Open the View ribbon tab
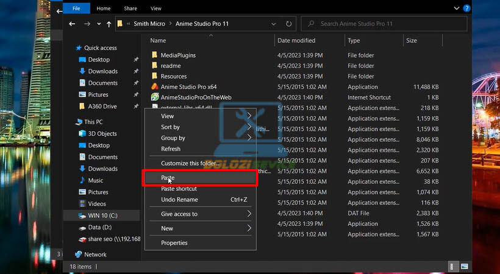Screen dimensions: 500x274 click(155, 9)
